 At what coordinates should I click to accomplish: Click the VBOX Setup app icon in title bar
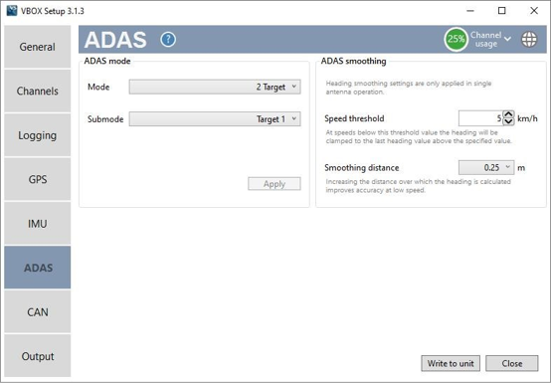point(12,11)
